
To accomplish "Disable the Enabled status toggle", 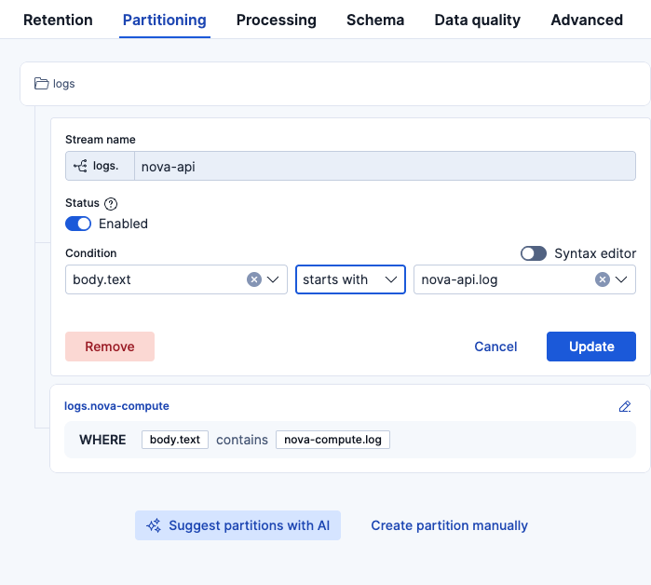I will click(78, 224).
